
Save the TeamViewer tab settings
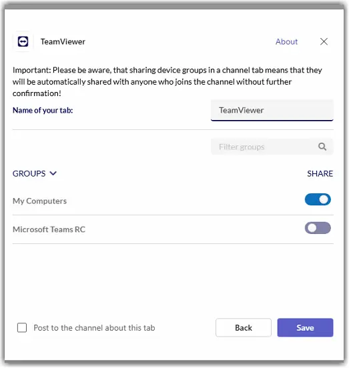[305, 327]
